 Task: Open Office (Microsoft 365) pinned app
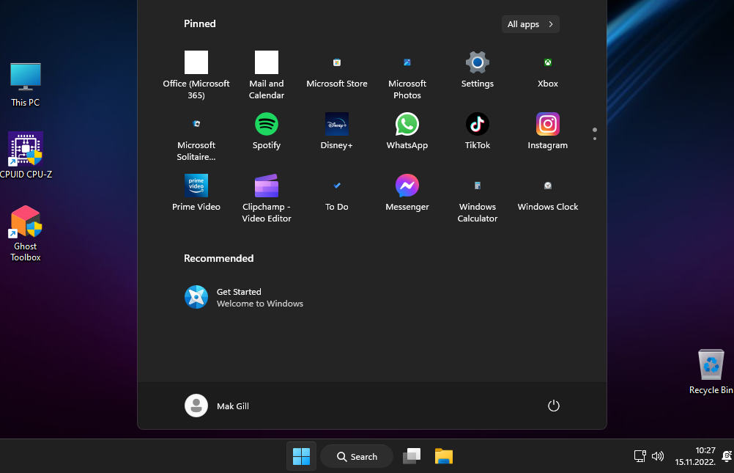tap(196, 75)
